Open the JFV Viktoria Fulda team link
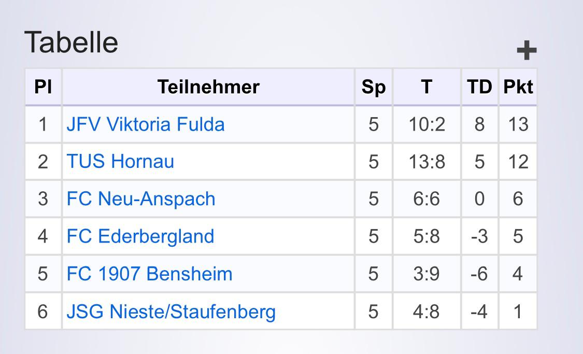 (146, 124)
